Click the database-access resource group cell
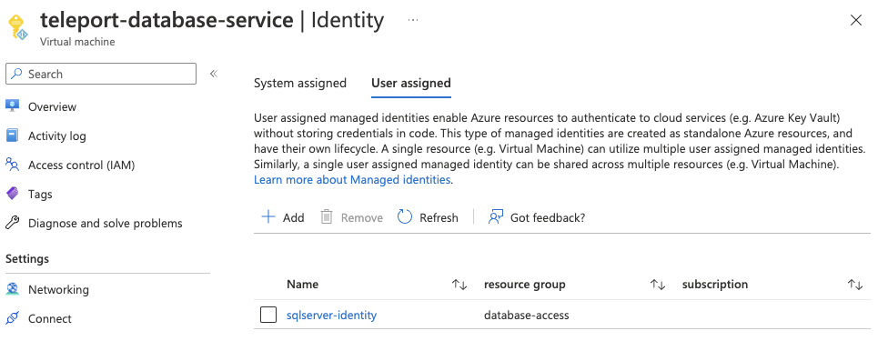The width and height of the screenshot is (878, 341). click(x=527, y=316)
